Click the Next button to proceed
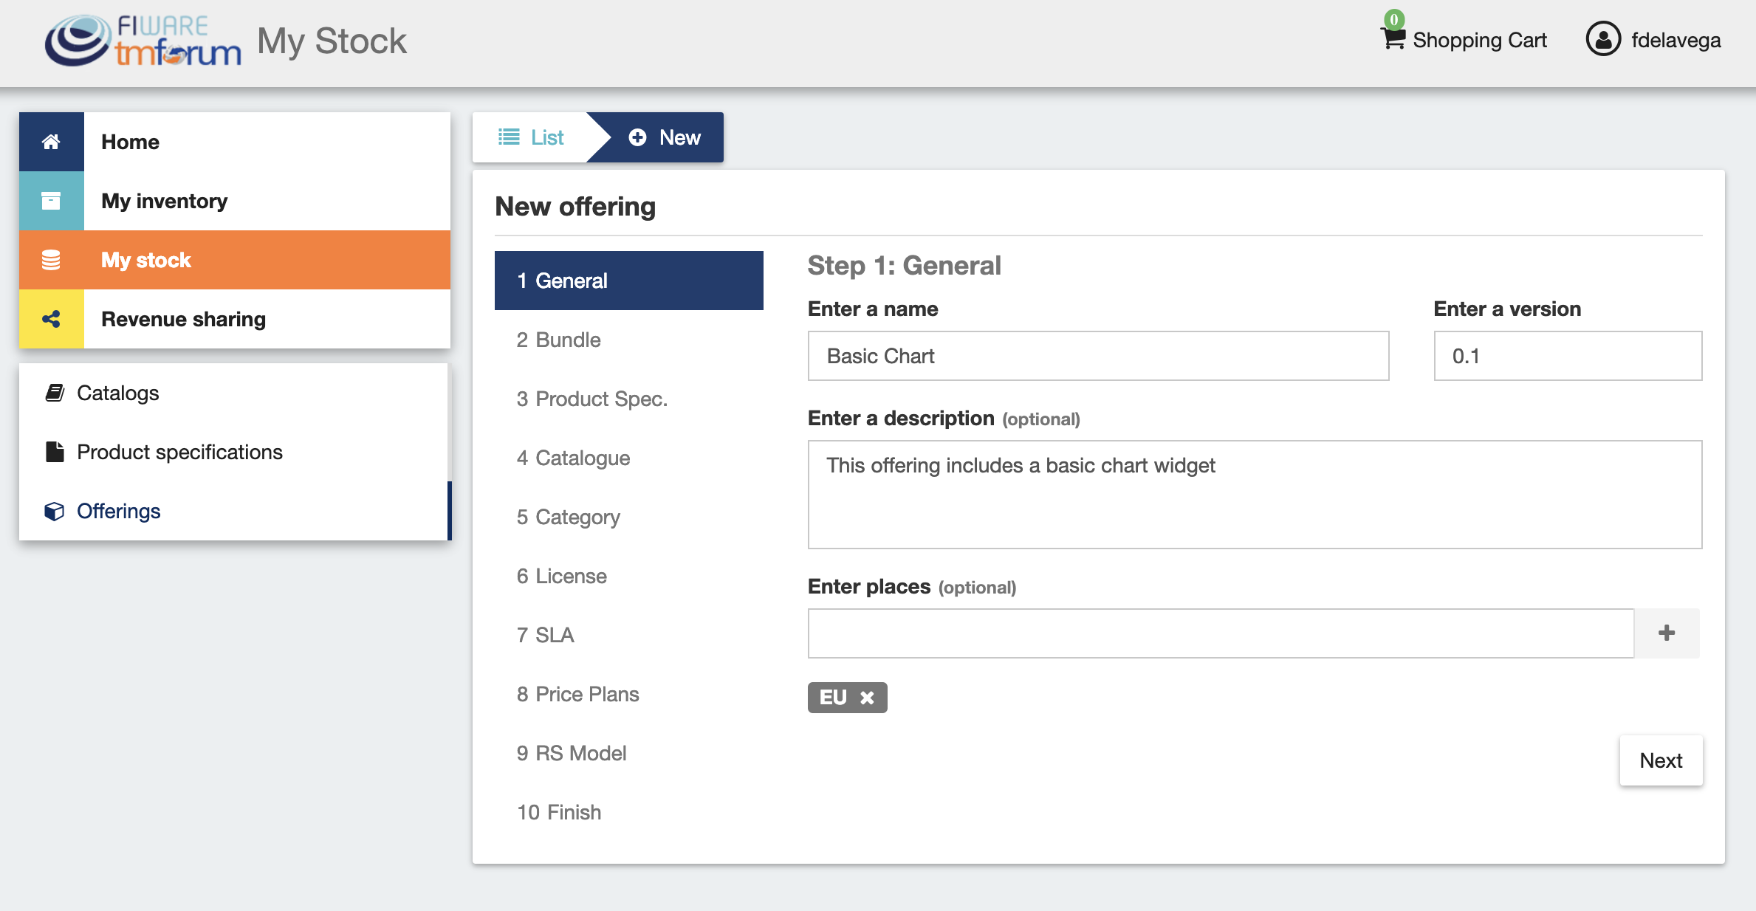Image resolution: width=1756 pixels, height=911 pixels. [1661, 760]
